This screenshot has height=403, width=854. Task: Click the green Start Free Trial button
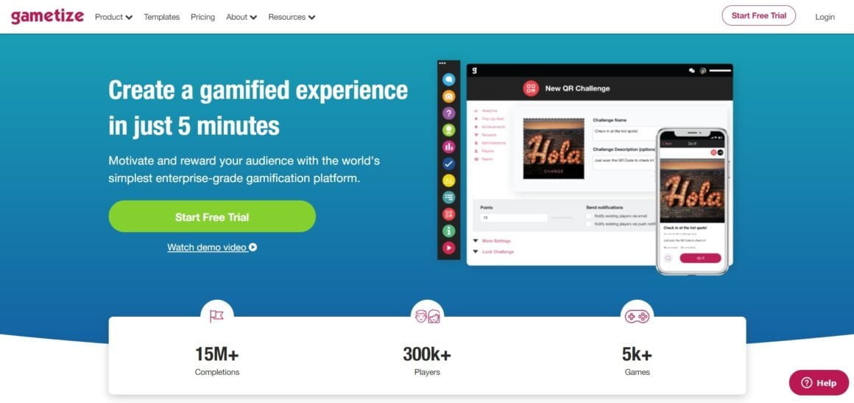[x=212, y=217]
